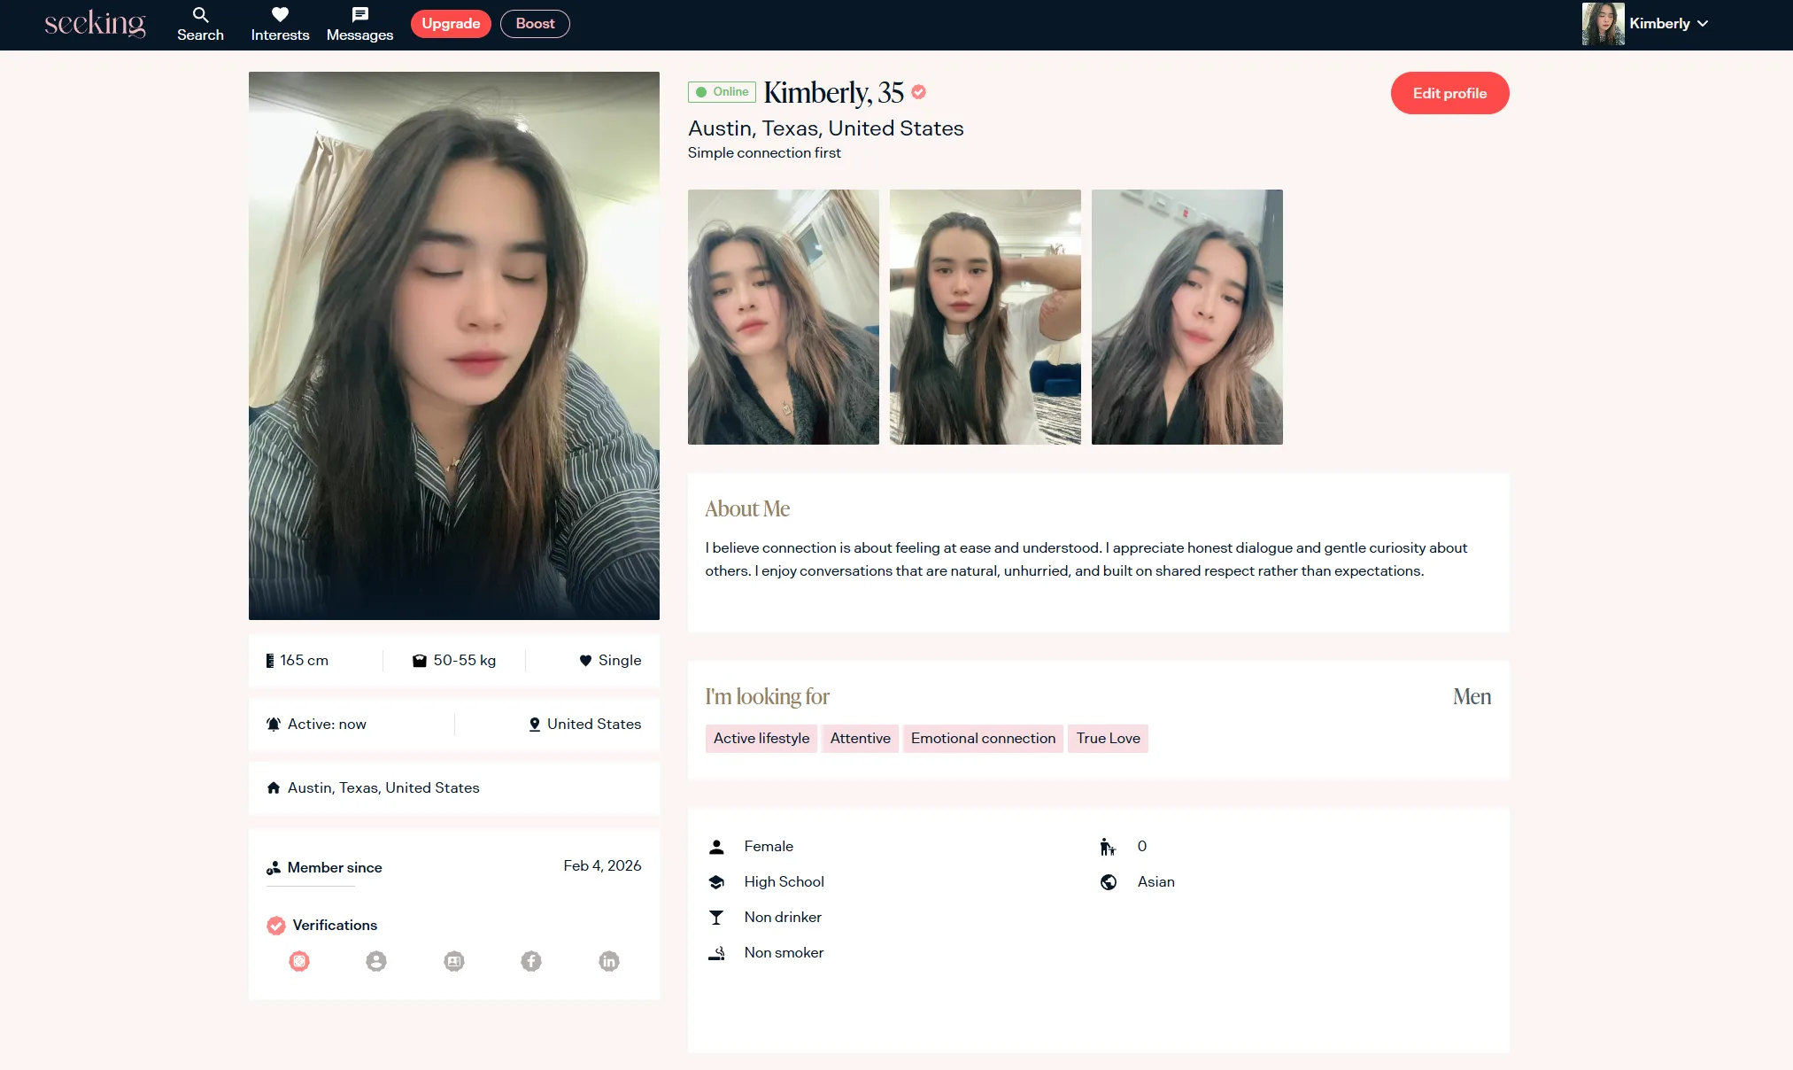Click the photo verification badge icon
The image size is (1793, 1070).
tap(299, 961)
